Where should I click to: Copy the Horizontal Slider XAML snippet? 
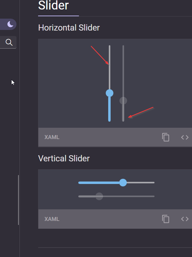166,138
